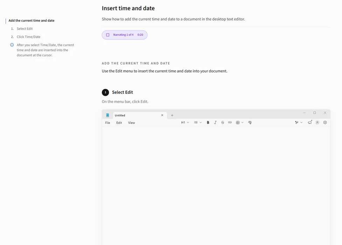Open the Edit menu

coord(119,123)
